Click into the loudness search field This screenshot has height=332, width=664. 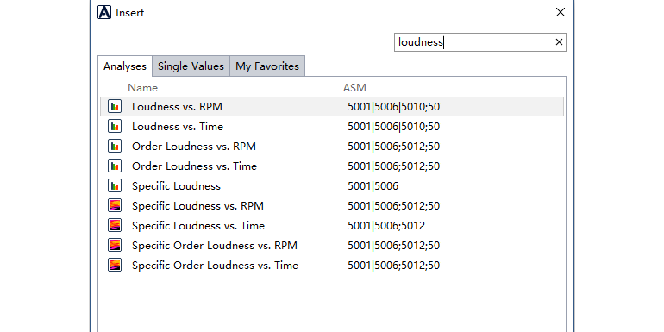pos(474,42)
